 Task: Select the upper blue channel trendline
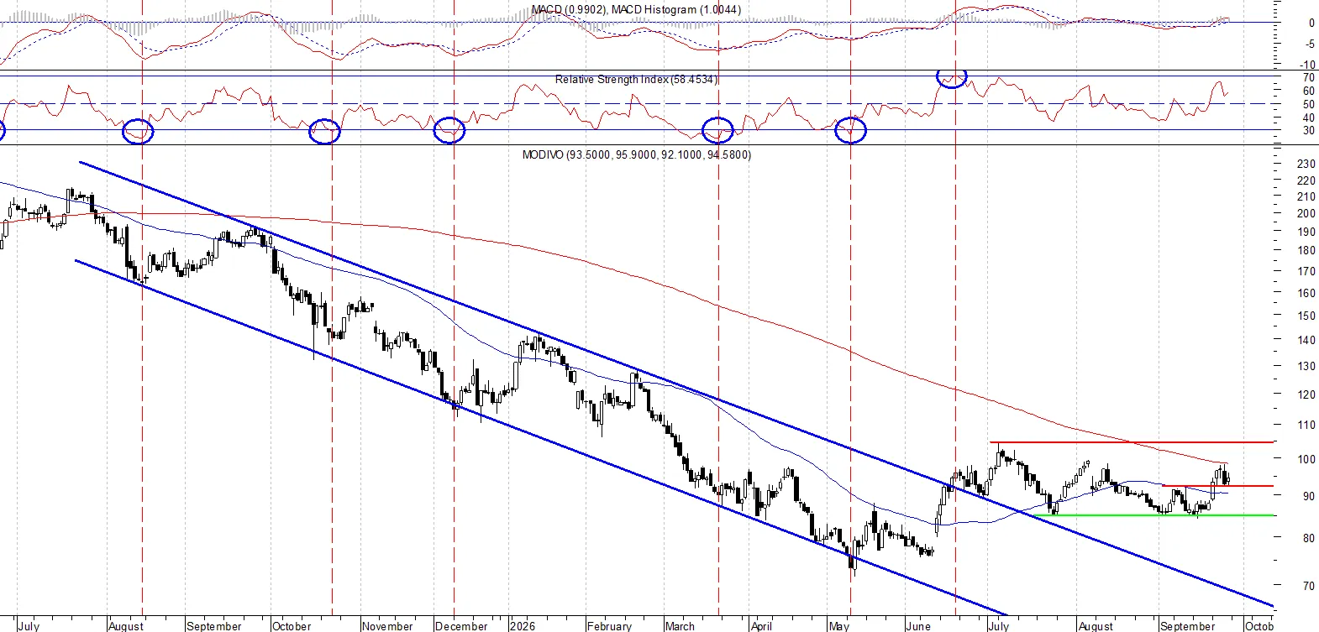pos(676,384)
